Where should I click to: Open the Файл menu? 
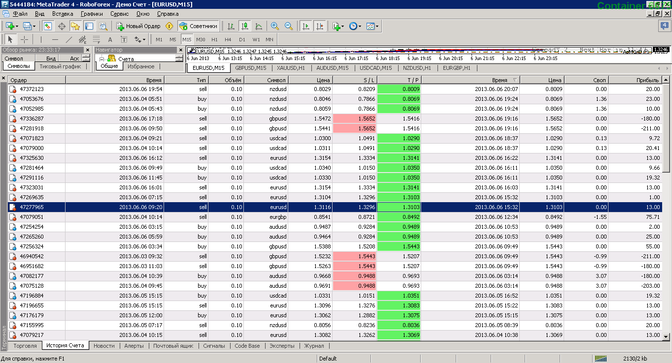click(20, 14)
